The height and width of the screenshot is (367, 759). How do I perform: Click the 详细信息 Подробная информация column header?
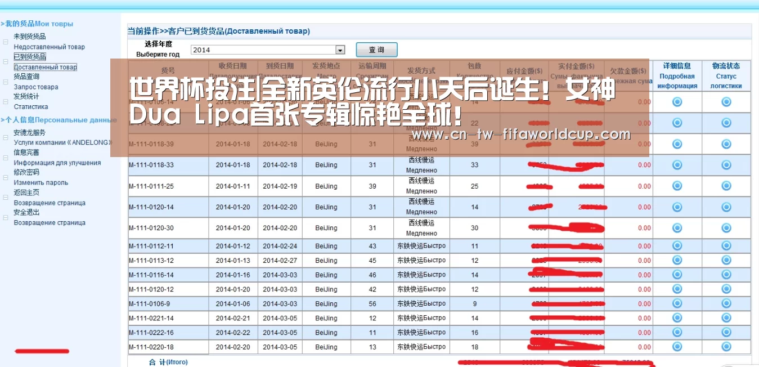click(677, 76)
